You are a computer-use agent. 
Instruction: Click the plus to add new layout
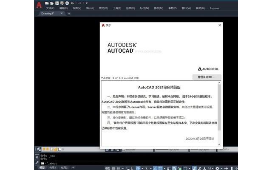coord(73,167)
